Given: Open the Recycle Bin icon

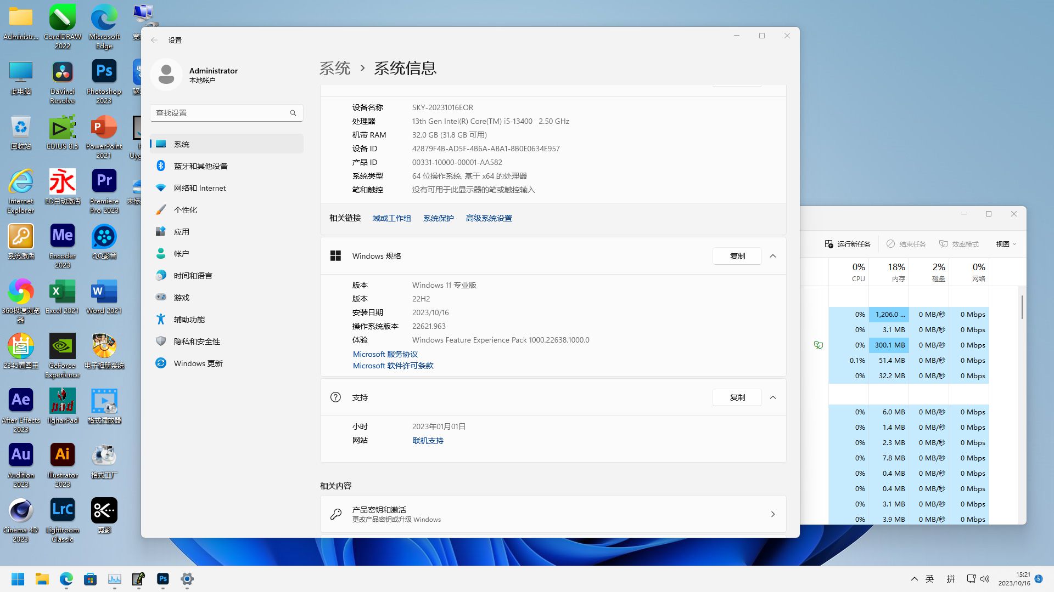Looking at the screenshot, I should [x=21, y=132].
